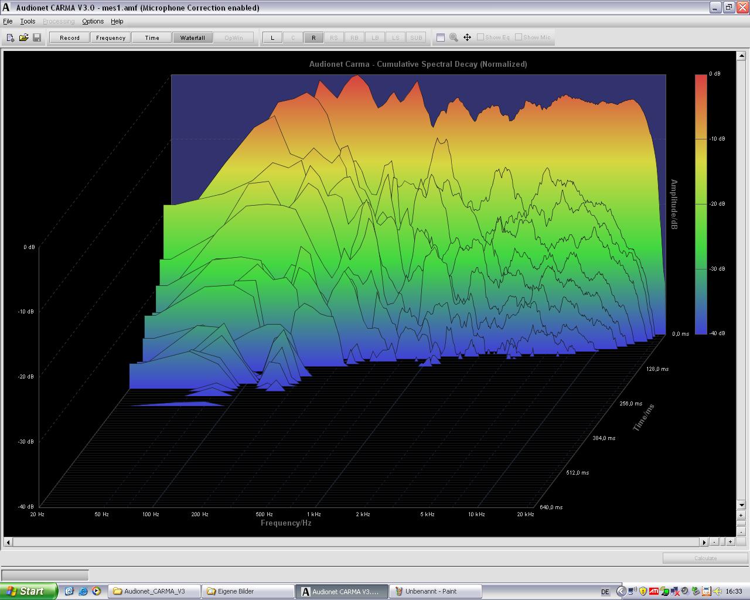Viewport: 750px width, 600px height.
Task: Click the yellow security shield tray icon
Action: [x=643, y=591]
